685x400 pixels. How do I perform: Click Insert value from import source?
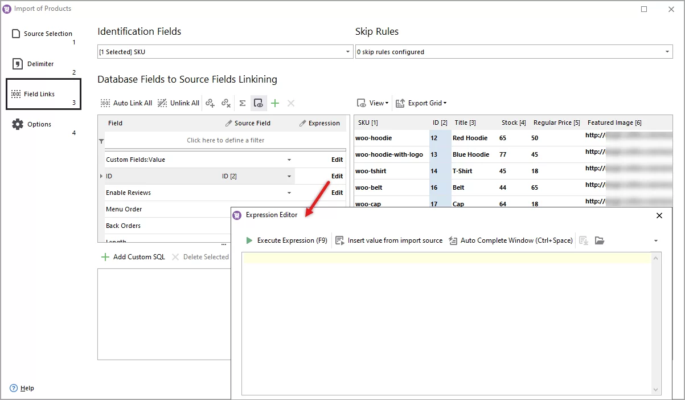tap(389, 240)
